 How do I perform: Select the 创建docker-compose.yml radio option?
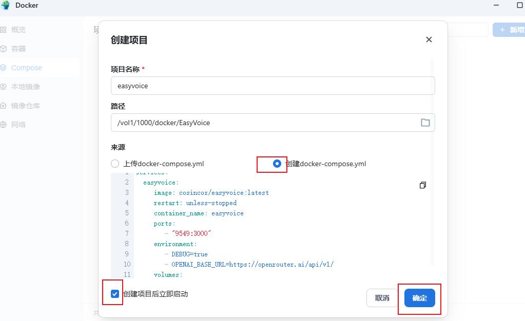click(x=277, y=164)
